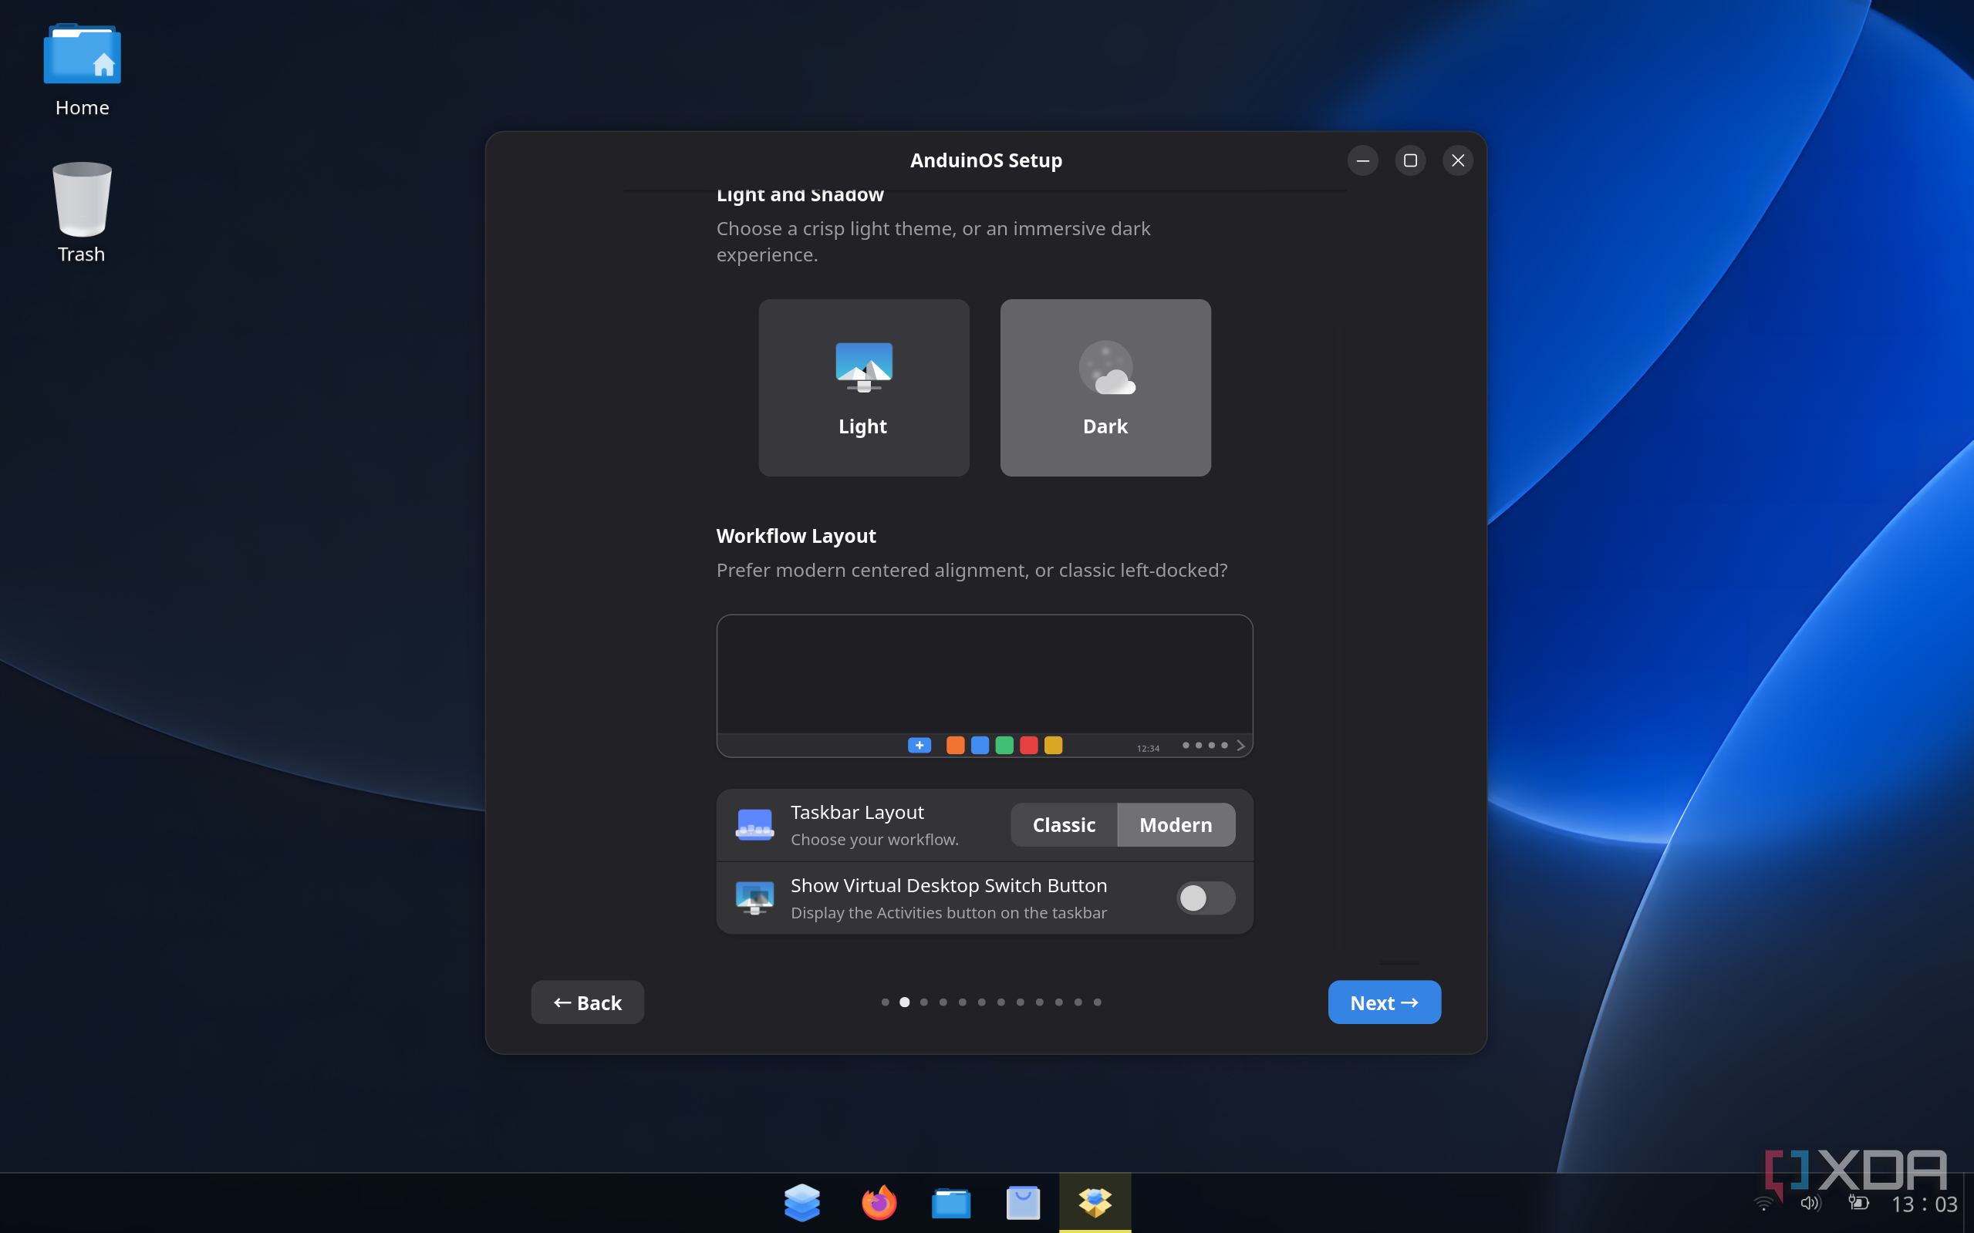Open the shopping bag store app in taskbar
Viewport: 1974px width, 1233px height.
coord(1023,1203)
